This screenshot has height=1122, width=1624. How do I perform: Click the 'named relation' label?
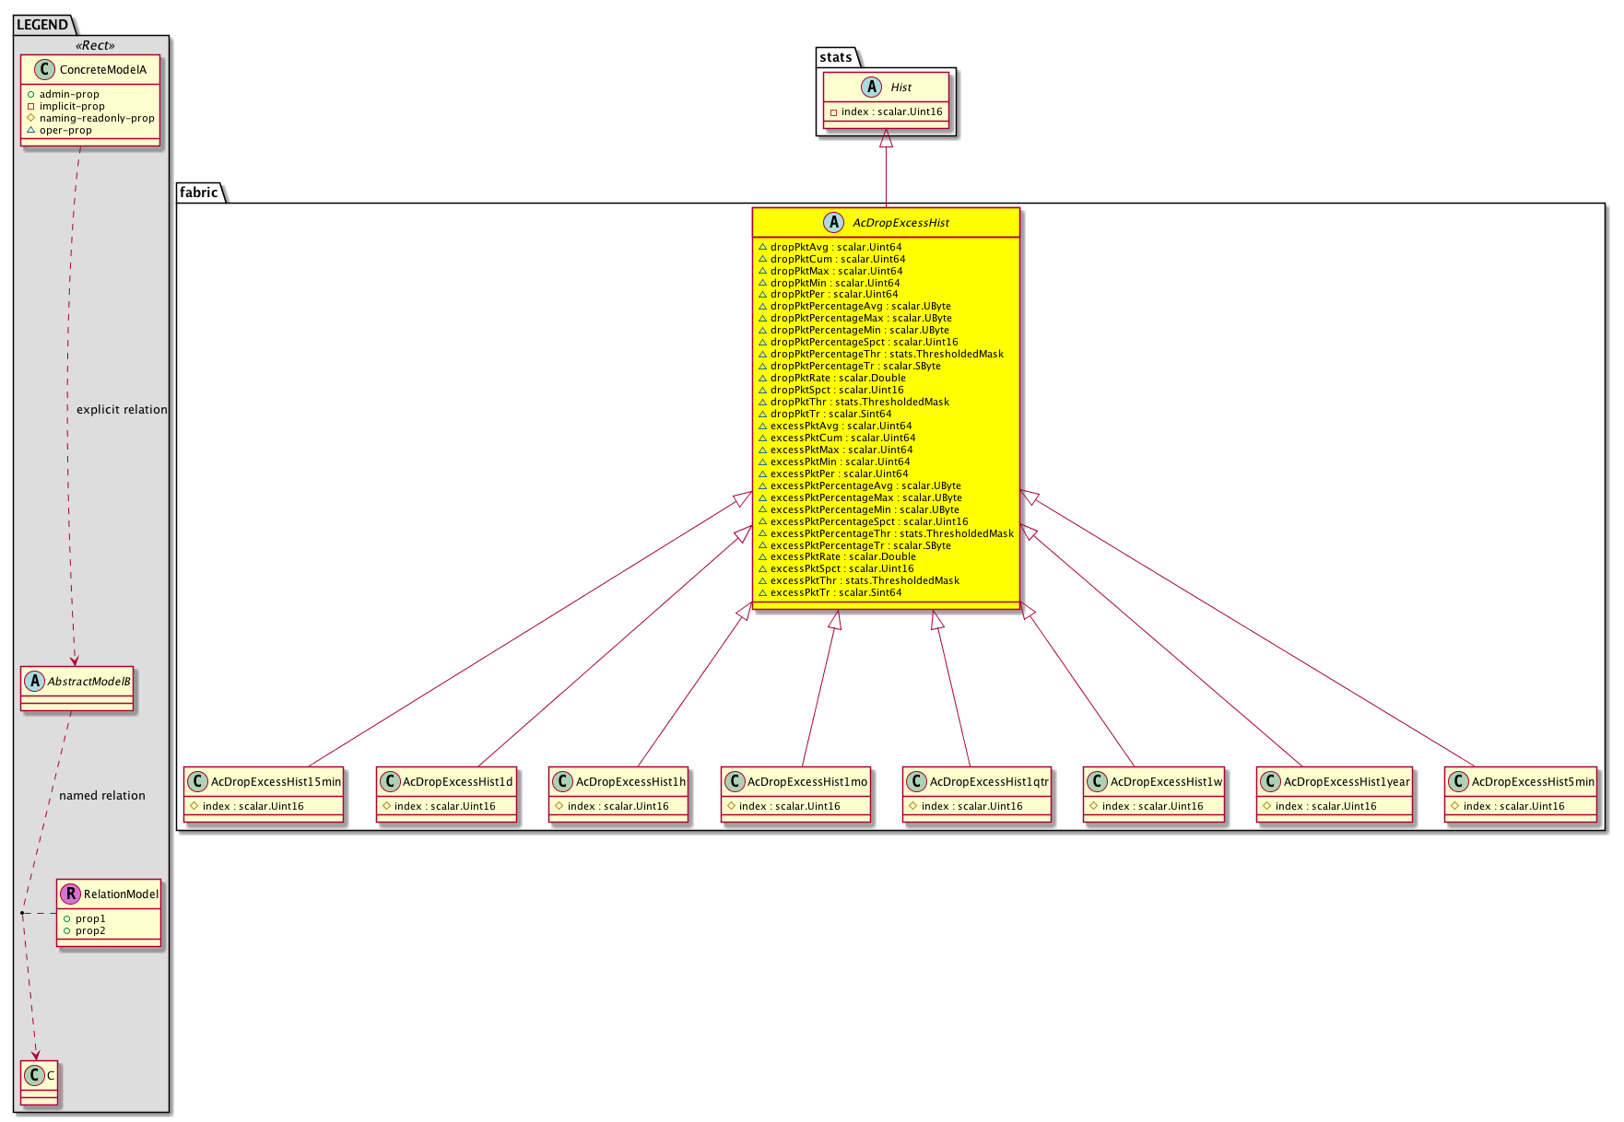102,796
